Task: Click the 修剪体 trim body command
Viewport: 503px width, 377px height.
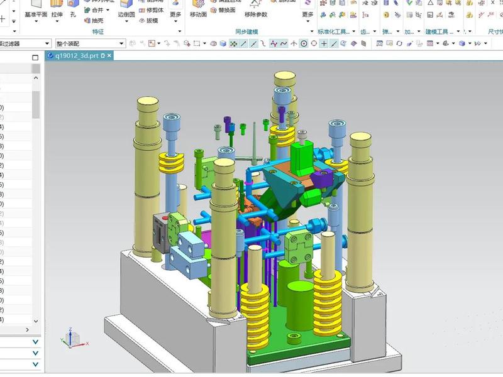Action: (151, 10)
